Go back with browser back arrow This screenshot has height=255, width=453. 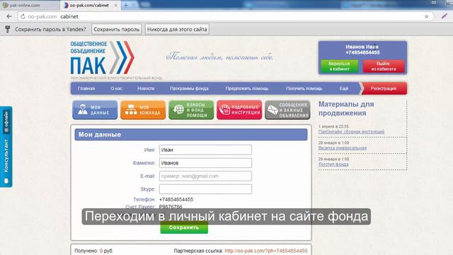9,16
